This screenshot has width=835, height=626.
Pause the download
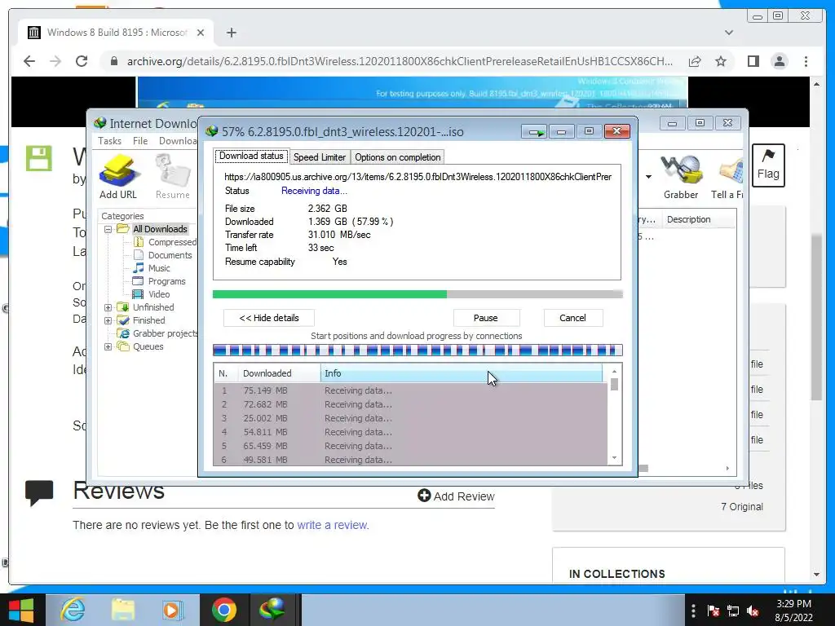point(486,318)
